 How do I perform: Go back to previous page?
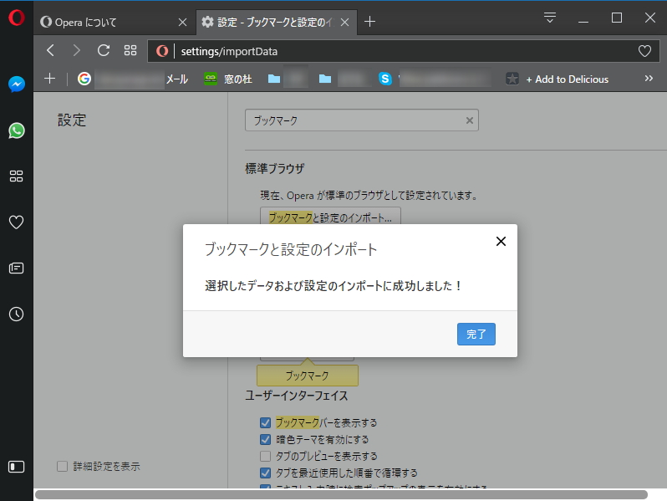[x=51, y=51]
